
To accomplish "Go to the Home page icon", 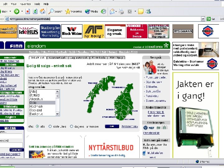I will 42,11.
